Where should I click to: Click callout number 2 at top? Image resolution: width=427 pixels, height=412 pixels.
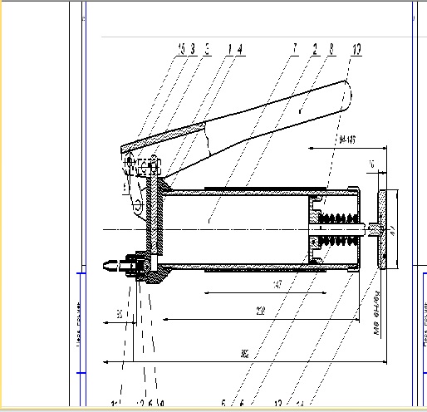click(315, 49)
